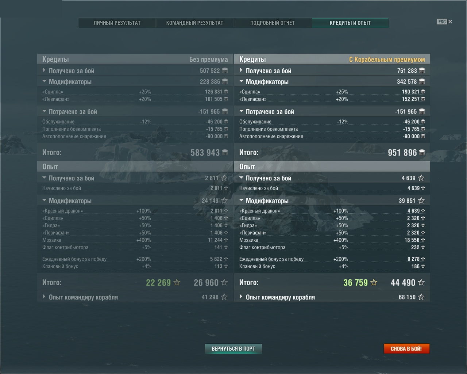Click the gold star next to 36 759
Screen dimensions: 467x374
pyautogui.click(x=374, y=282)
